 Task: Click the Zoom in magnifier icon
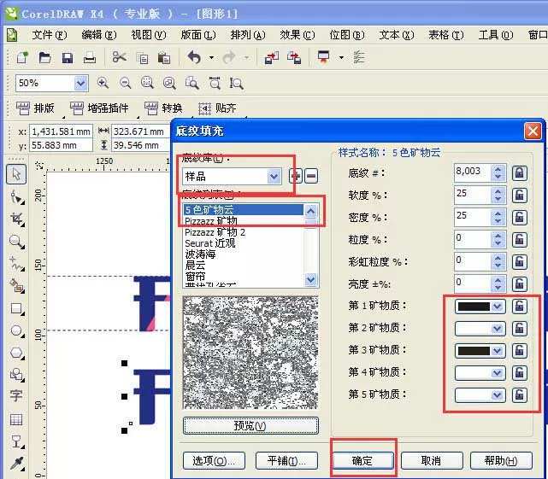coord(103,83)
